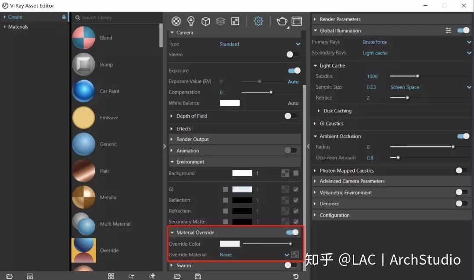This screenshot has height=280, width=474.
Task: Enable the Denoiser toggle
Action: tap(462, 204)
